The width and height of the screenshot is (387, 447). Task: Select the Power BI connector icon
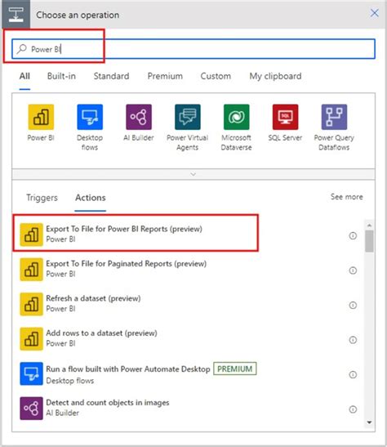41,117
